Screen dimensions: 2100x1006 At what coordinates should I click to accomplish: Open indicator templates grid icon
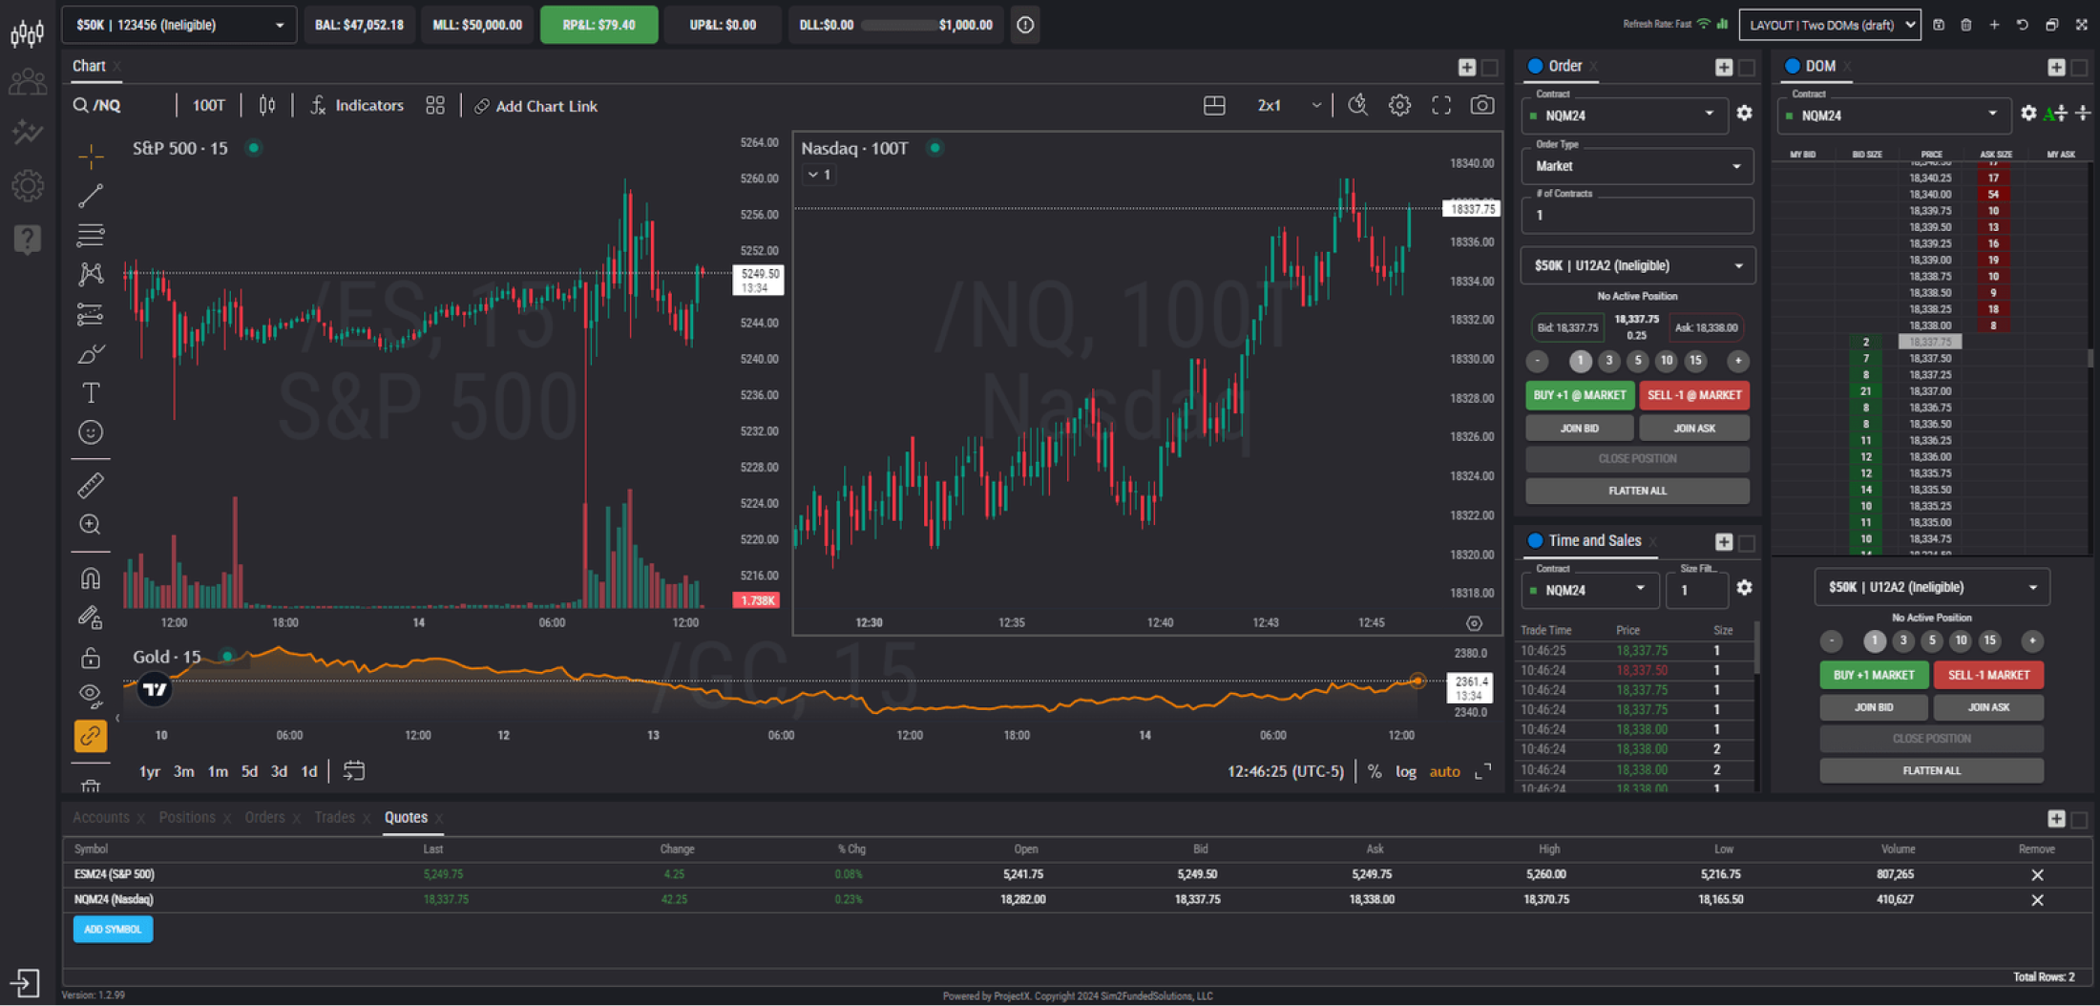[x=435, y=106]
